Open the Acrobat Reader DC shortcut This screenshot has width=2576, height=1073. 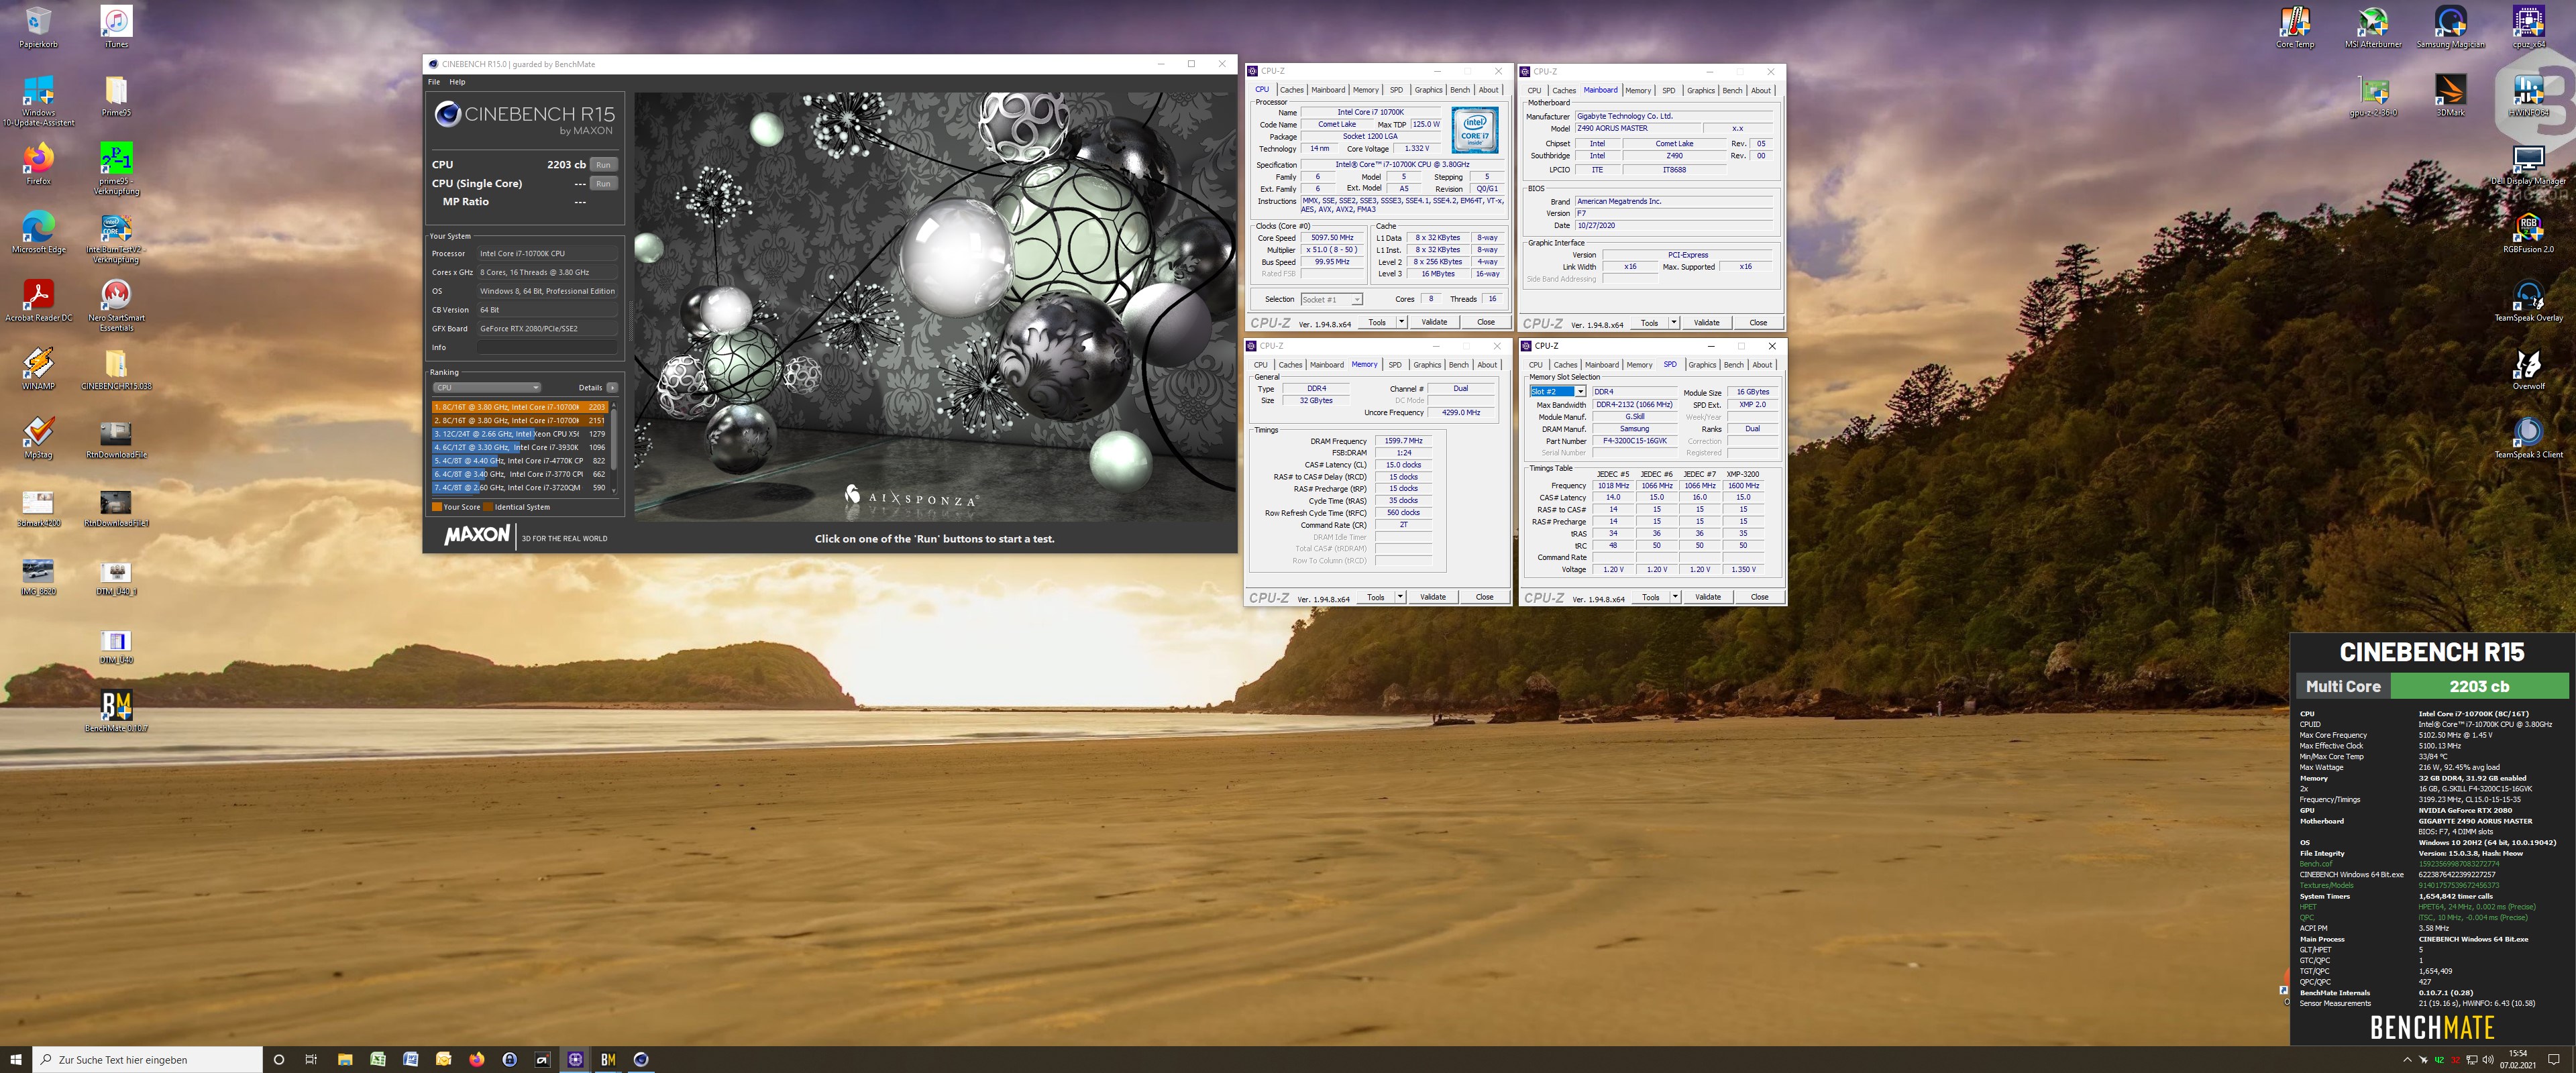[38, 301]
